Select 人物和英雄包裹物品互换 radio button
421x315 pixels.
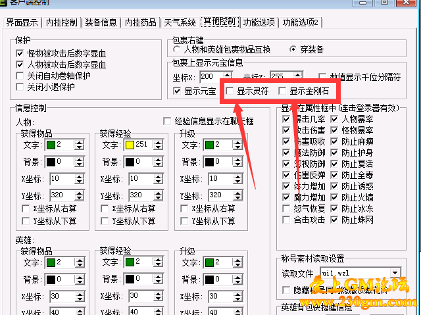[x=177, y=49]
